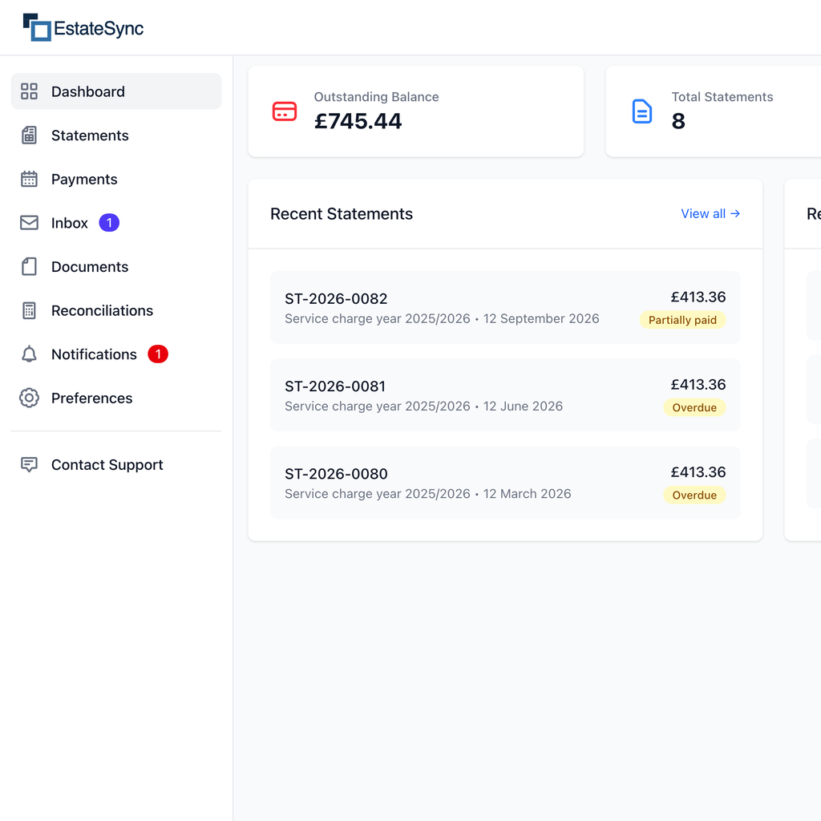Image resolution: width=821 pixels, height=821 pixels.
Task: Click the Notifications bell icon
Action: (x=29, y=354)
